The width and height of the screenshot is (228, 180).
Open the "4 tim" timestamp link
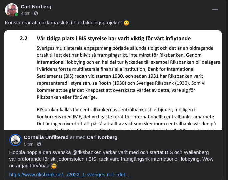coord(26,13)
